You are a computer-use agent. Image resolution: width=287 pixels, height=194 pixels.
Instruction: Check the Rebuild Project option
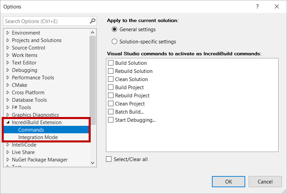coord(111,95)
